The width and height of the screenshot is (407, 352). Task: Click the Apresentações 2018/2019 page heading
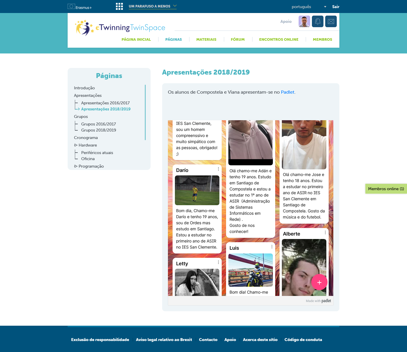pos(206,72)
